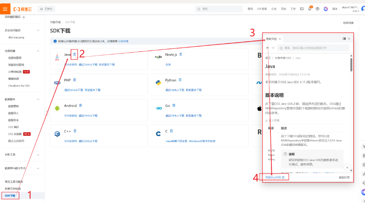
Task: Open the 工作台 workbench button
Action: [46, 9]
